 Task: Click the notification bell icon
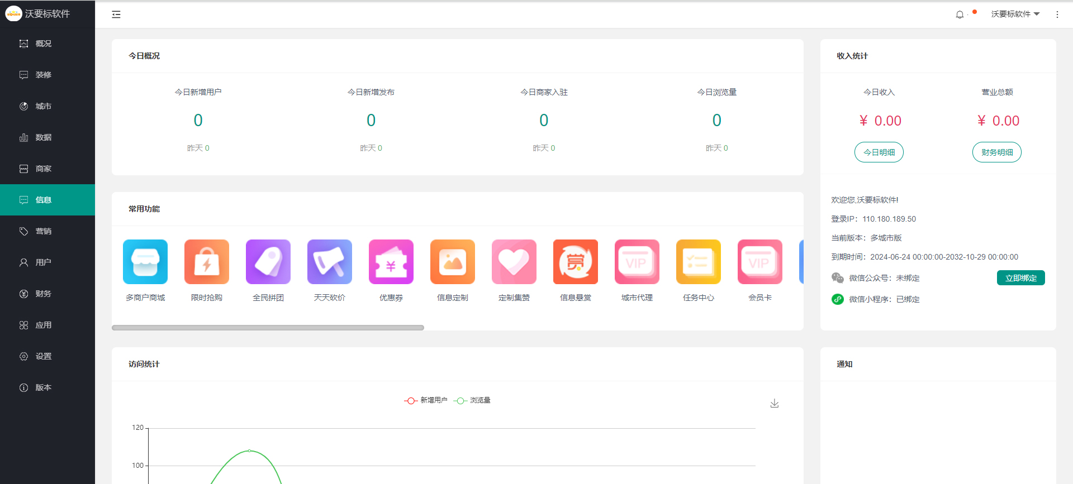(960, 15)
